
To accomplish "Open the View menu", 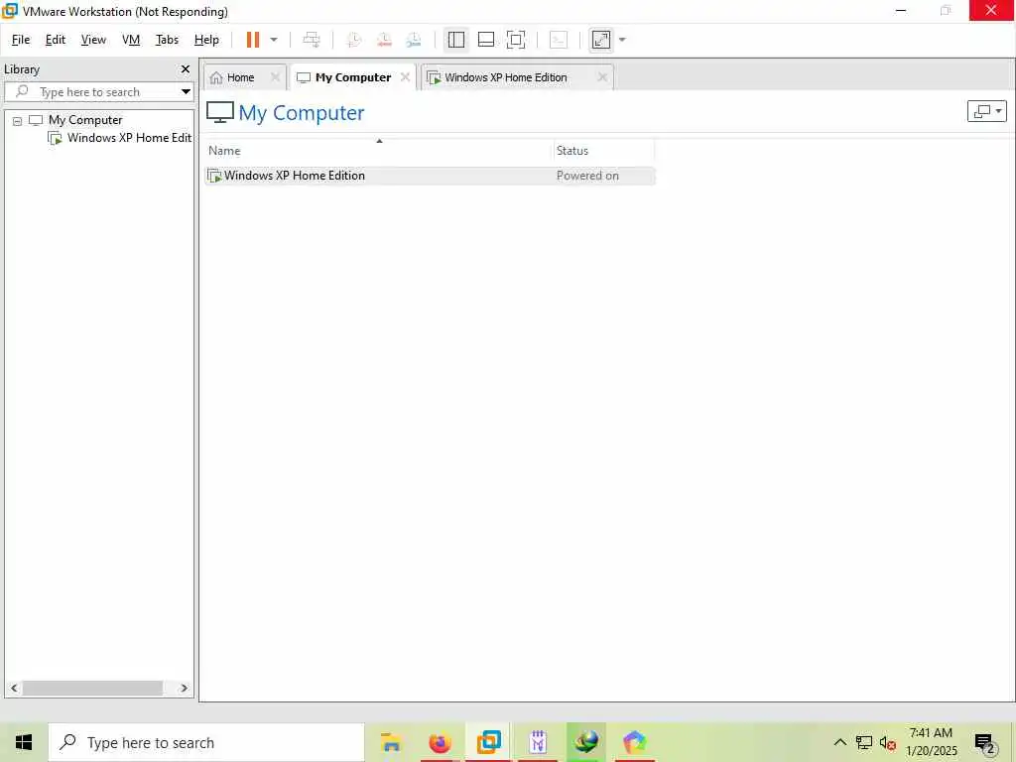I will 93,40.
